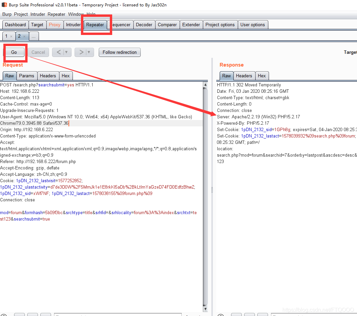Click the Chrome/79.0.3945.88 Safari/537.36 line
The image size is (357, 316).
(34, 123)
